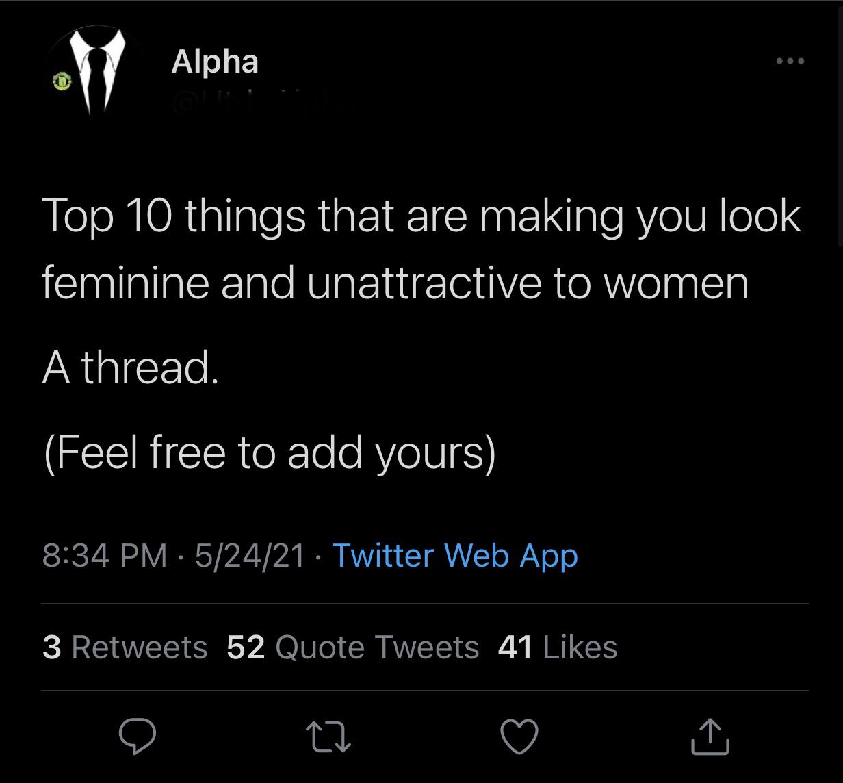Reply to the Alpha tweet

pyautogui.click(x=138, y=736)
